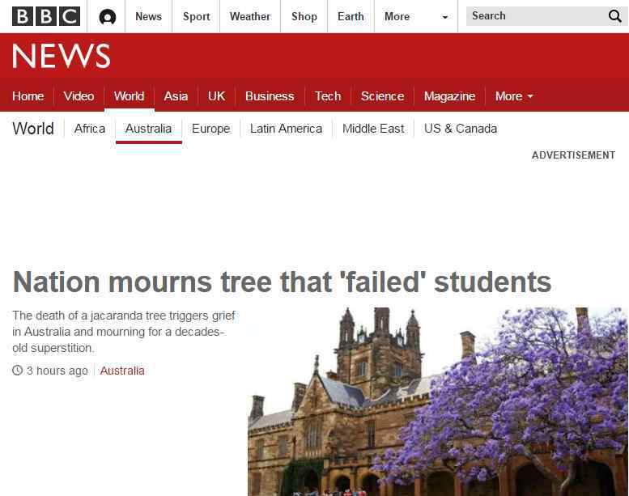Choose the US & Canada region link
The height and width of the screenshot is (496, 629).
click(x=461, y=129)
